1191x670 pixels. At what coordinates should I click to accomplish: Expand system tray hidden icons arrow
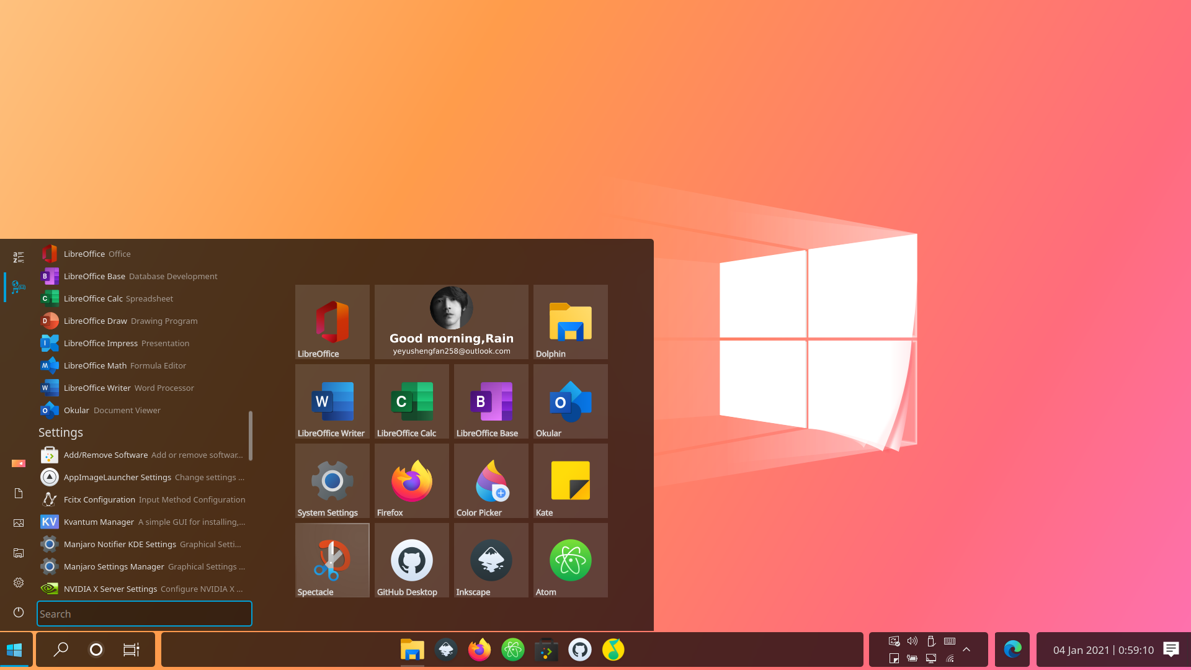(966, 650)
